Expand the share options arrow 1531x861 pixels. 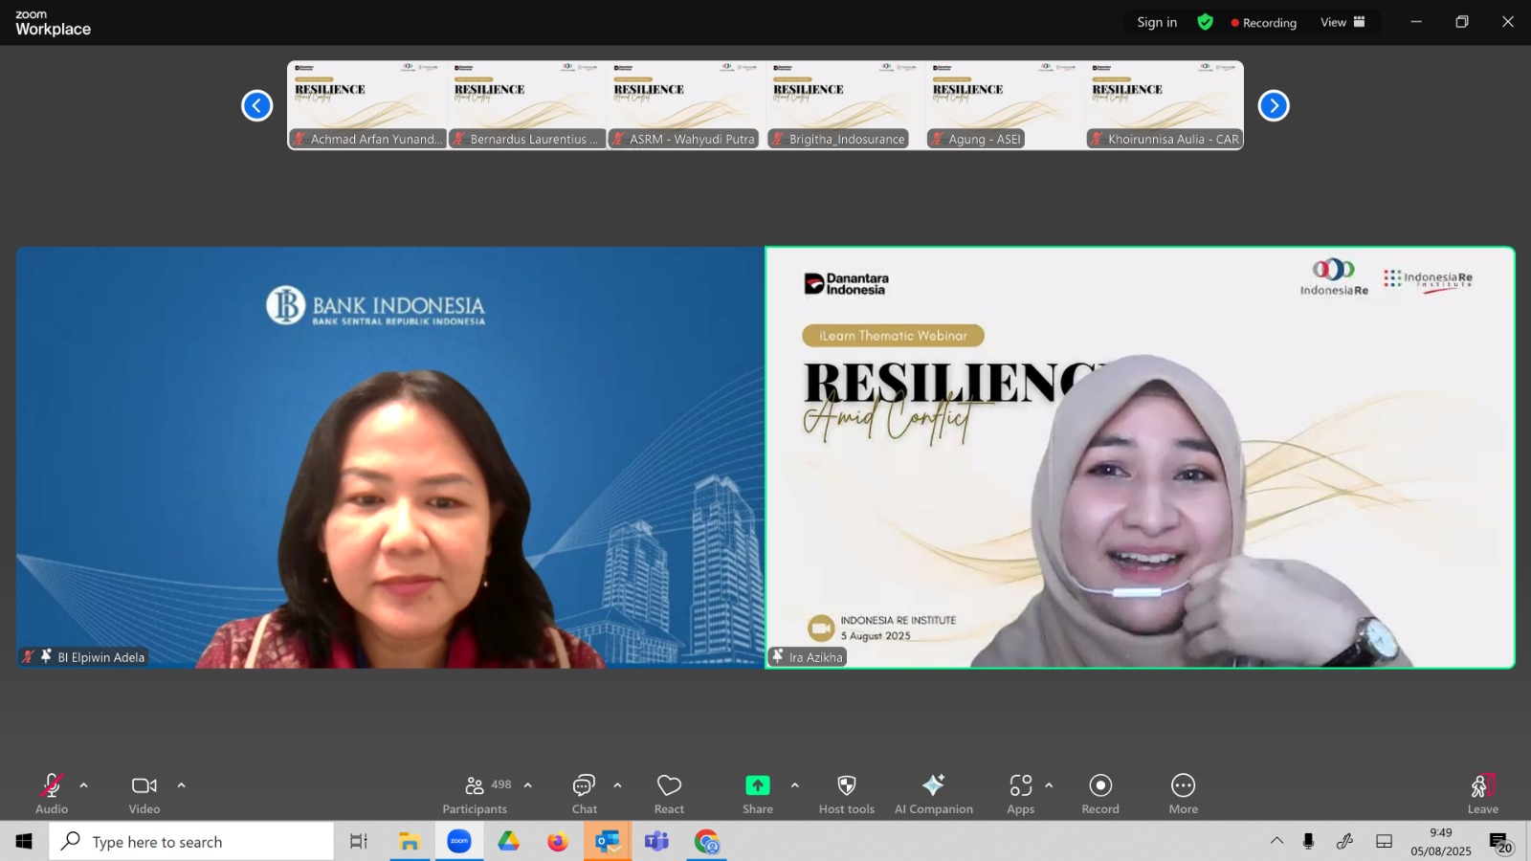pos(795,785)
